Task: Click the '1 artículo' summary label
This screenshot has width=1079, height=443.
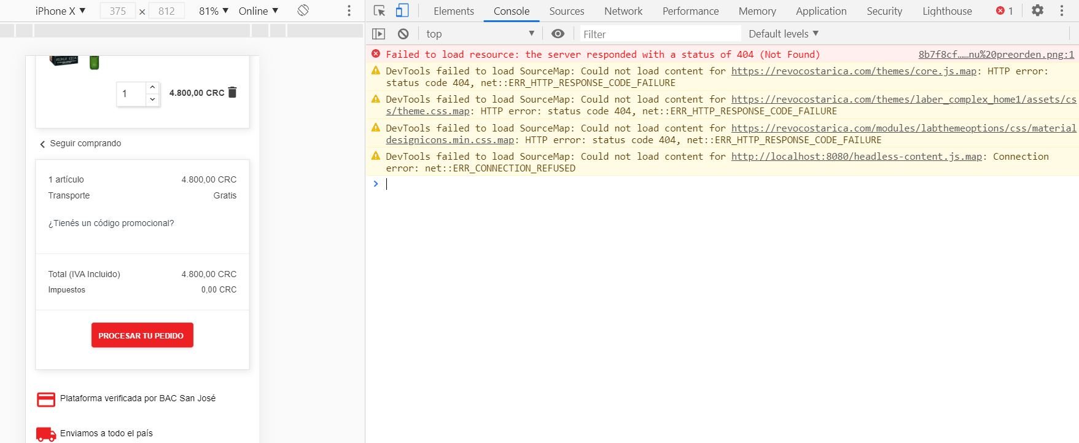Action: click(x=66, y=179)
